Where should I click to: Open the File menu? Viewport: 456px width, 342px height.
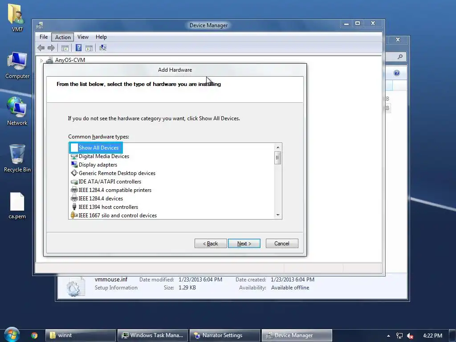44,37
